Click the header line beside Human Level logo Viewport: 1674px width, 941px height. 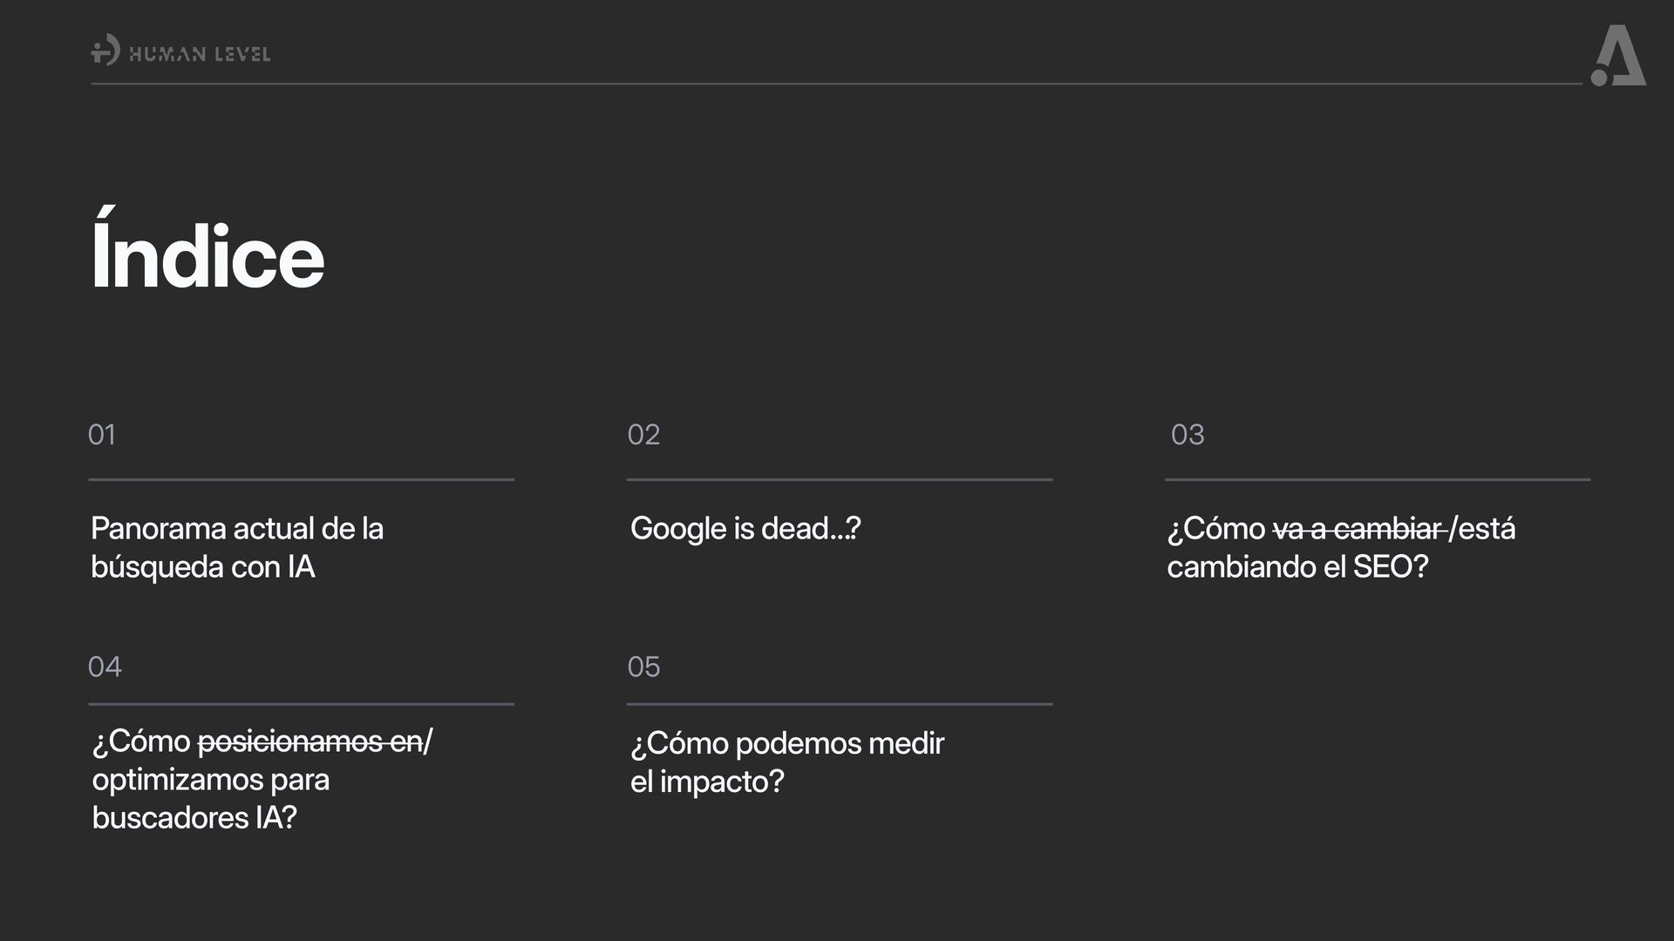tap(837, 84)
